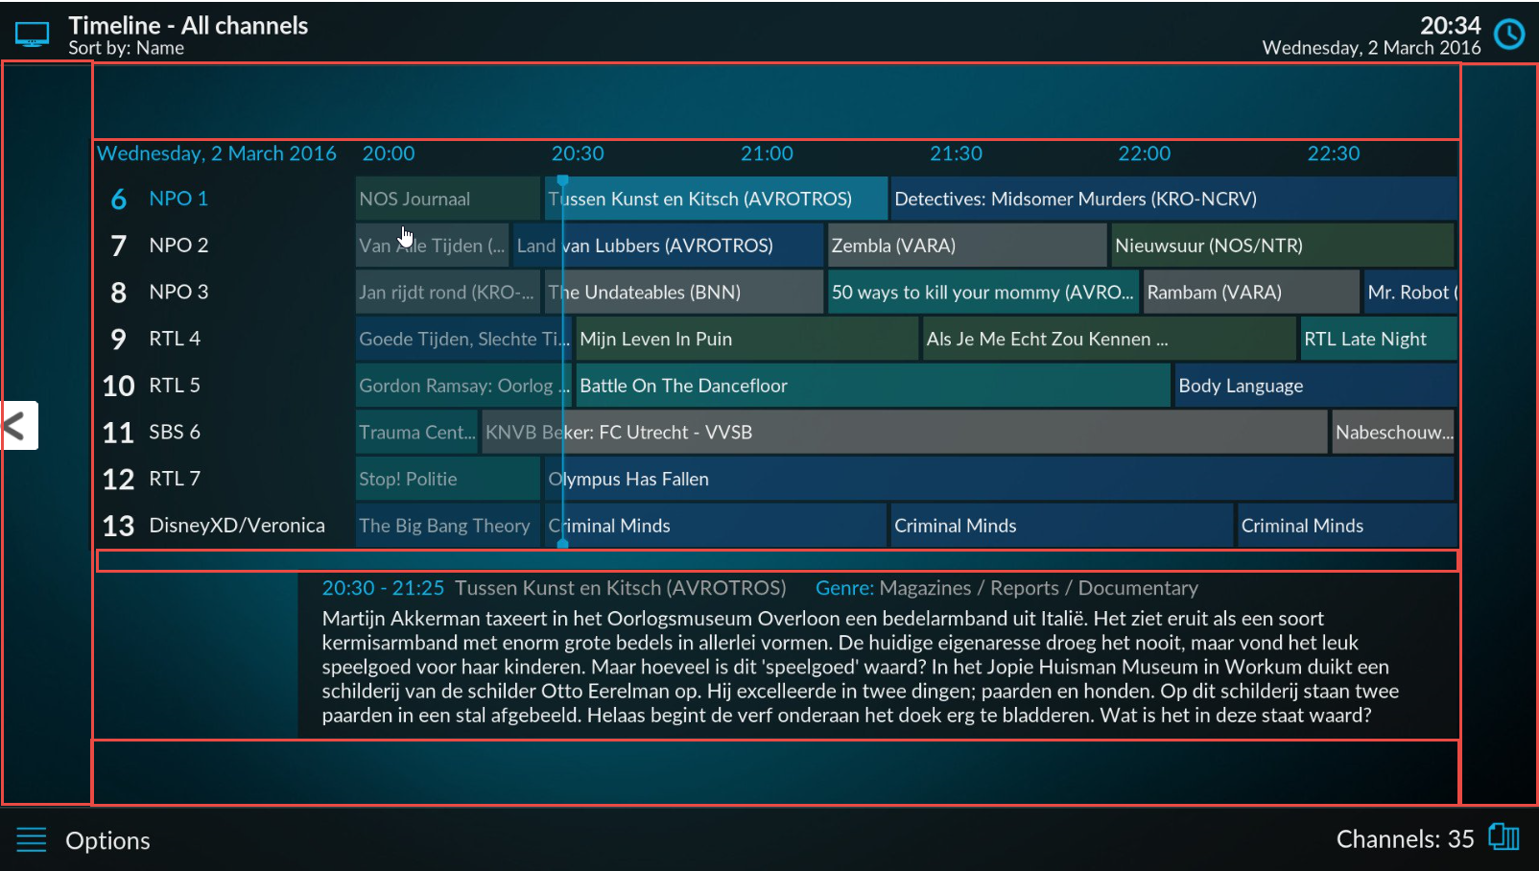The height and width of the screenshot is (871, 1539).
Task: Select NOS Journaal programme
Action: (x=448, y=199)
